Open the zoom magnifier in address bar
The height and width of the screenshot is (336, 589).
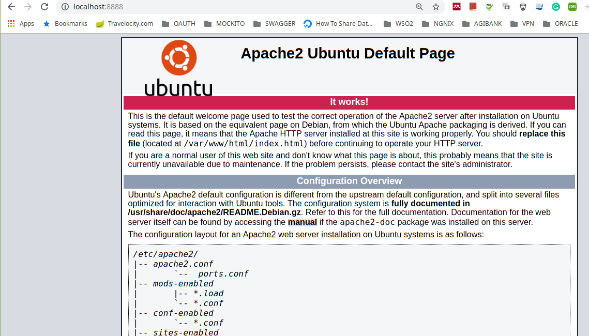pyautogui.click(x=419, y=7)
